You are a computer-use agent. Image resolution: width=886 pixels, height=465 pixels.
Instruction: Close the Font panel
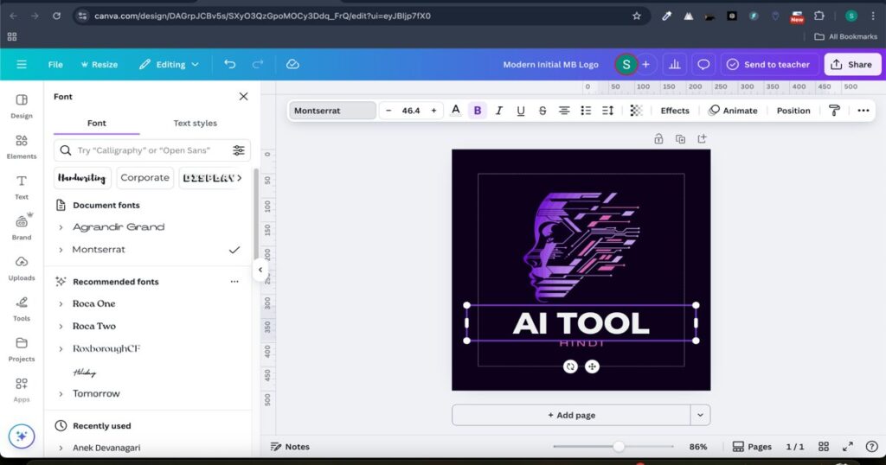[x=243, y=97]
